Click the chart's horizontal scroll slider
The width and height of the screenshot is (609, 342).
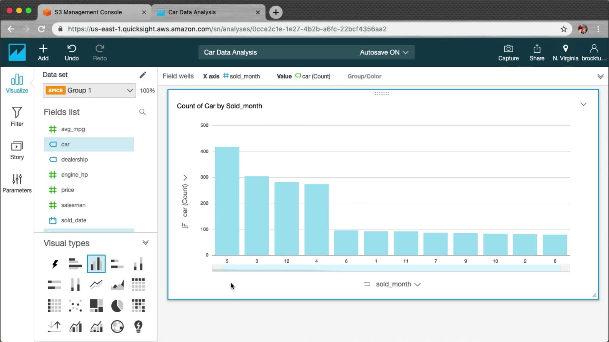pyautogui.click(x=391, y=268)
